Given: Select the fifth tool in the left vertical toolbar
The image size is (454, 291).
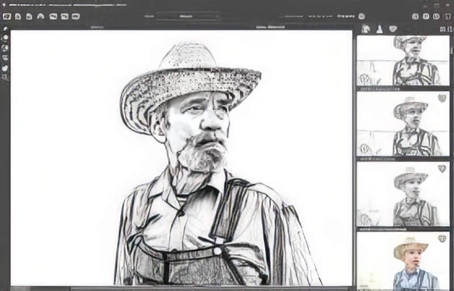Looking at the screenshot, I should pos(5,68).
